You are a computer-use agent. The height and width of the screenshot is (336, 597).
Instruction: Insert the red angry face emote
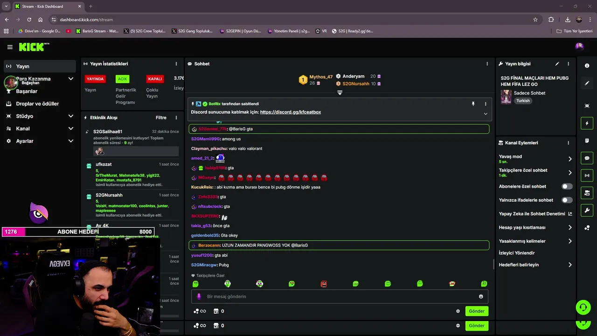[324, 284]
